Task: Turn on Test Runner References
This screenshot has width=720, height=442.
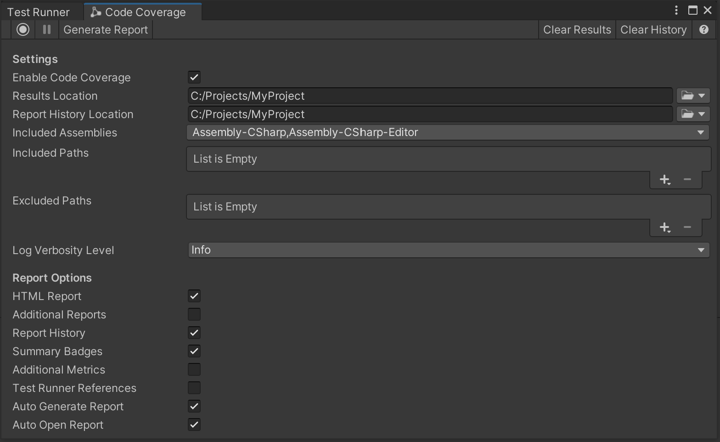Action: (194, 388)
